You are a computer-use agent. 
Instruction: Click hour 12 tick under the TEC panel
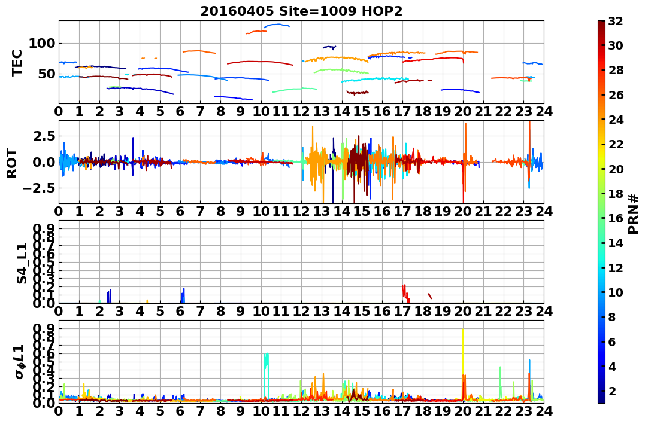coord(301,112)
